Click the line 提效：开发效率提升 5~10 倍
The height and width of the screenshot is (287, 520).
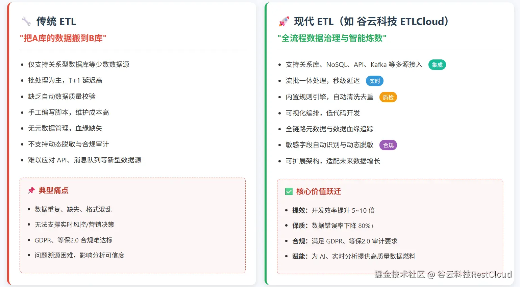click(x=333, y=210)
